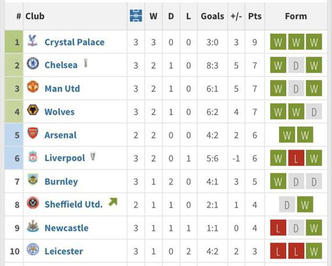Click Newcastle's red L form badge
Screen dimensions: 332x266
point(278,228)
